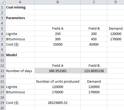Select cell with value 45000
This screenshot has width=124, height=110.
point(94,44)
